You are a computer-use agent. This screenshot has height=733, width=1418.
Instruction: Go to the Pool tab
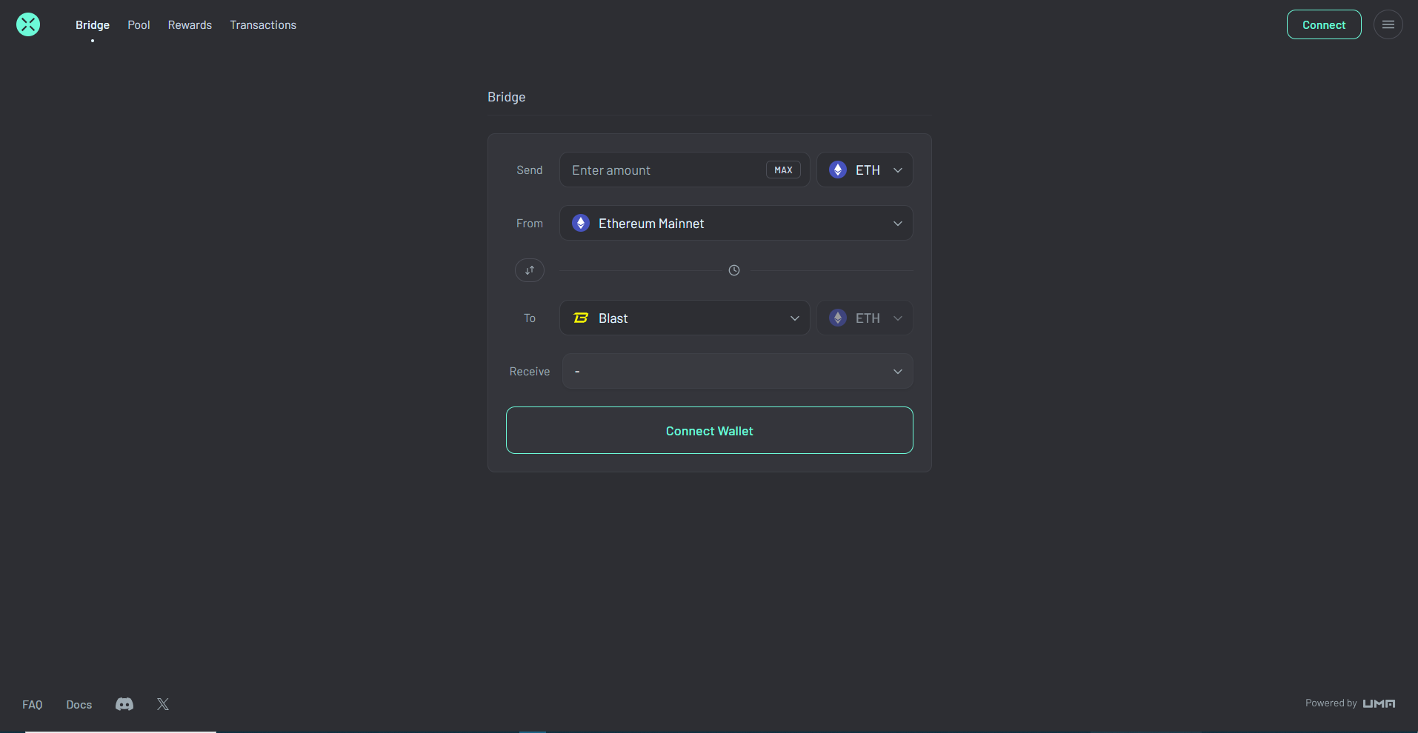click(x=139, y=24)
